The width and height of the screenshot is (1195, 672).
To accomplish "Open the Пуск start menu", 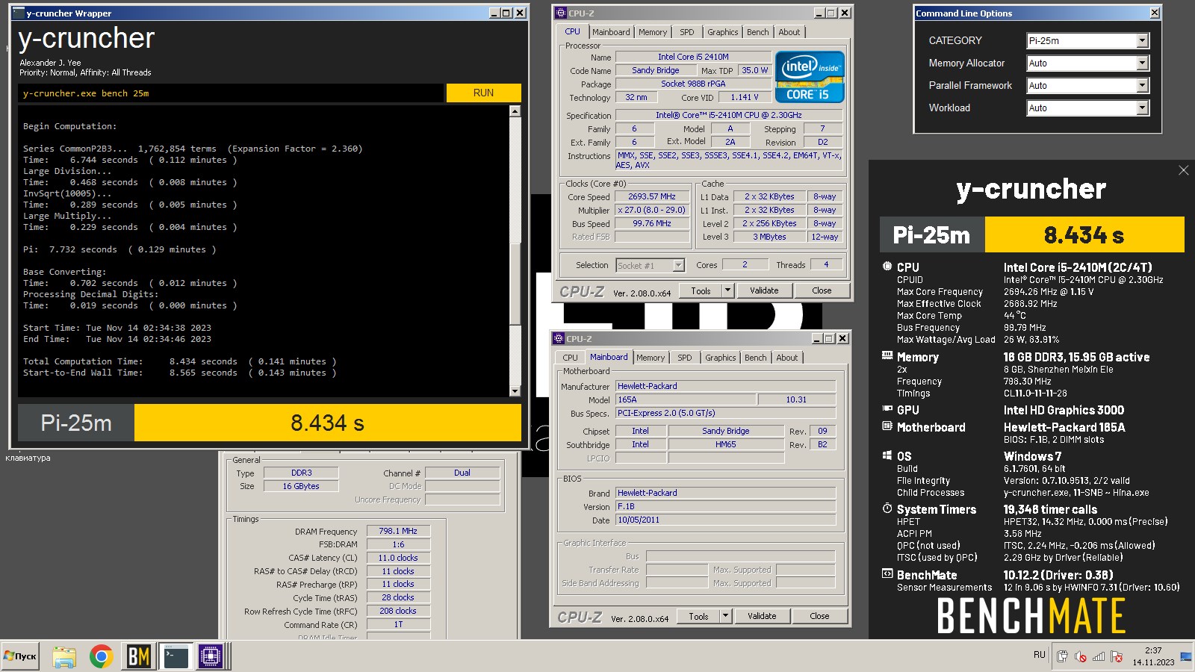I will pyautogui.click(x=20, y=656).
